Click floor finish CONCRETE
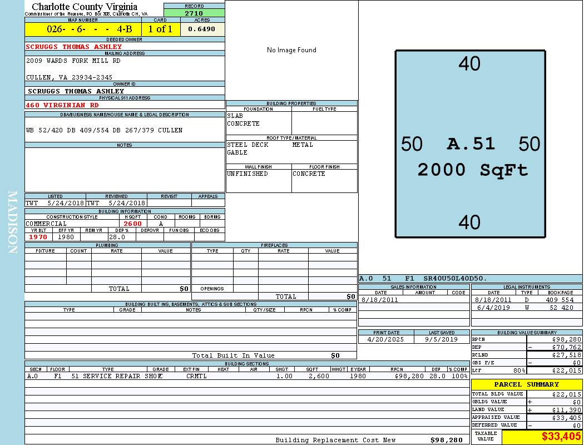The height and width of the screenshot is (445, 584). [309, 174]
